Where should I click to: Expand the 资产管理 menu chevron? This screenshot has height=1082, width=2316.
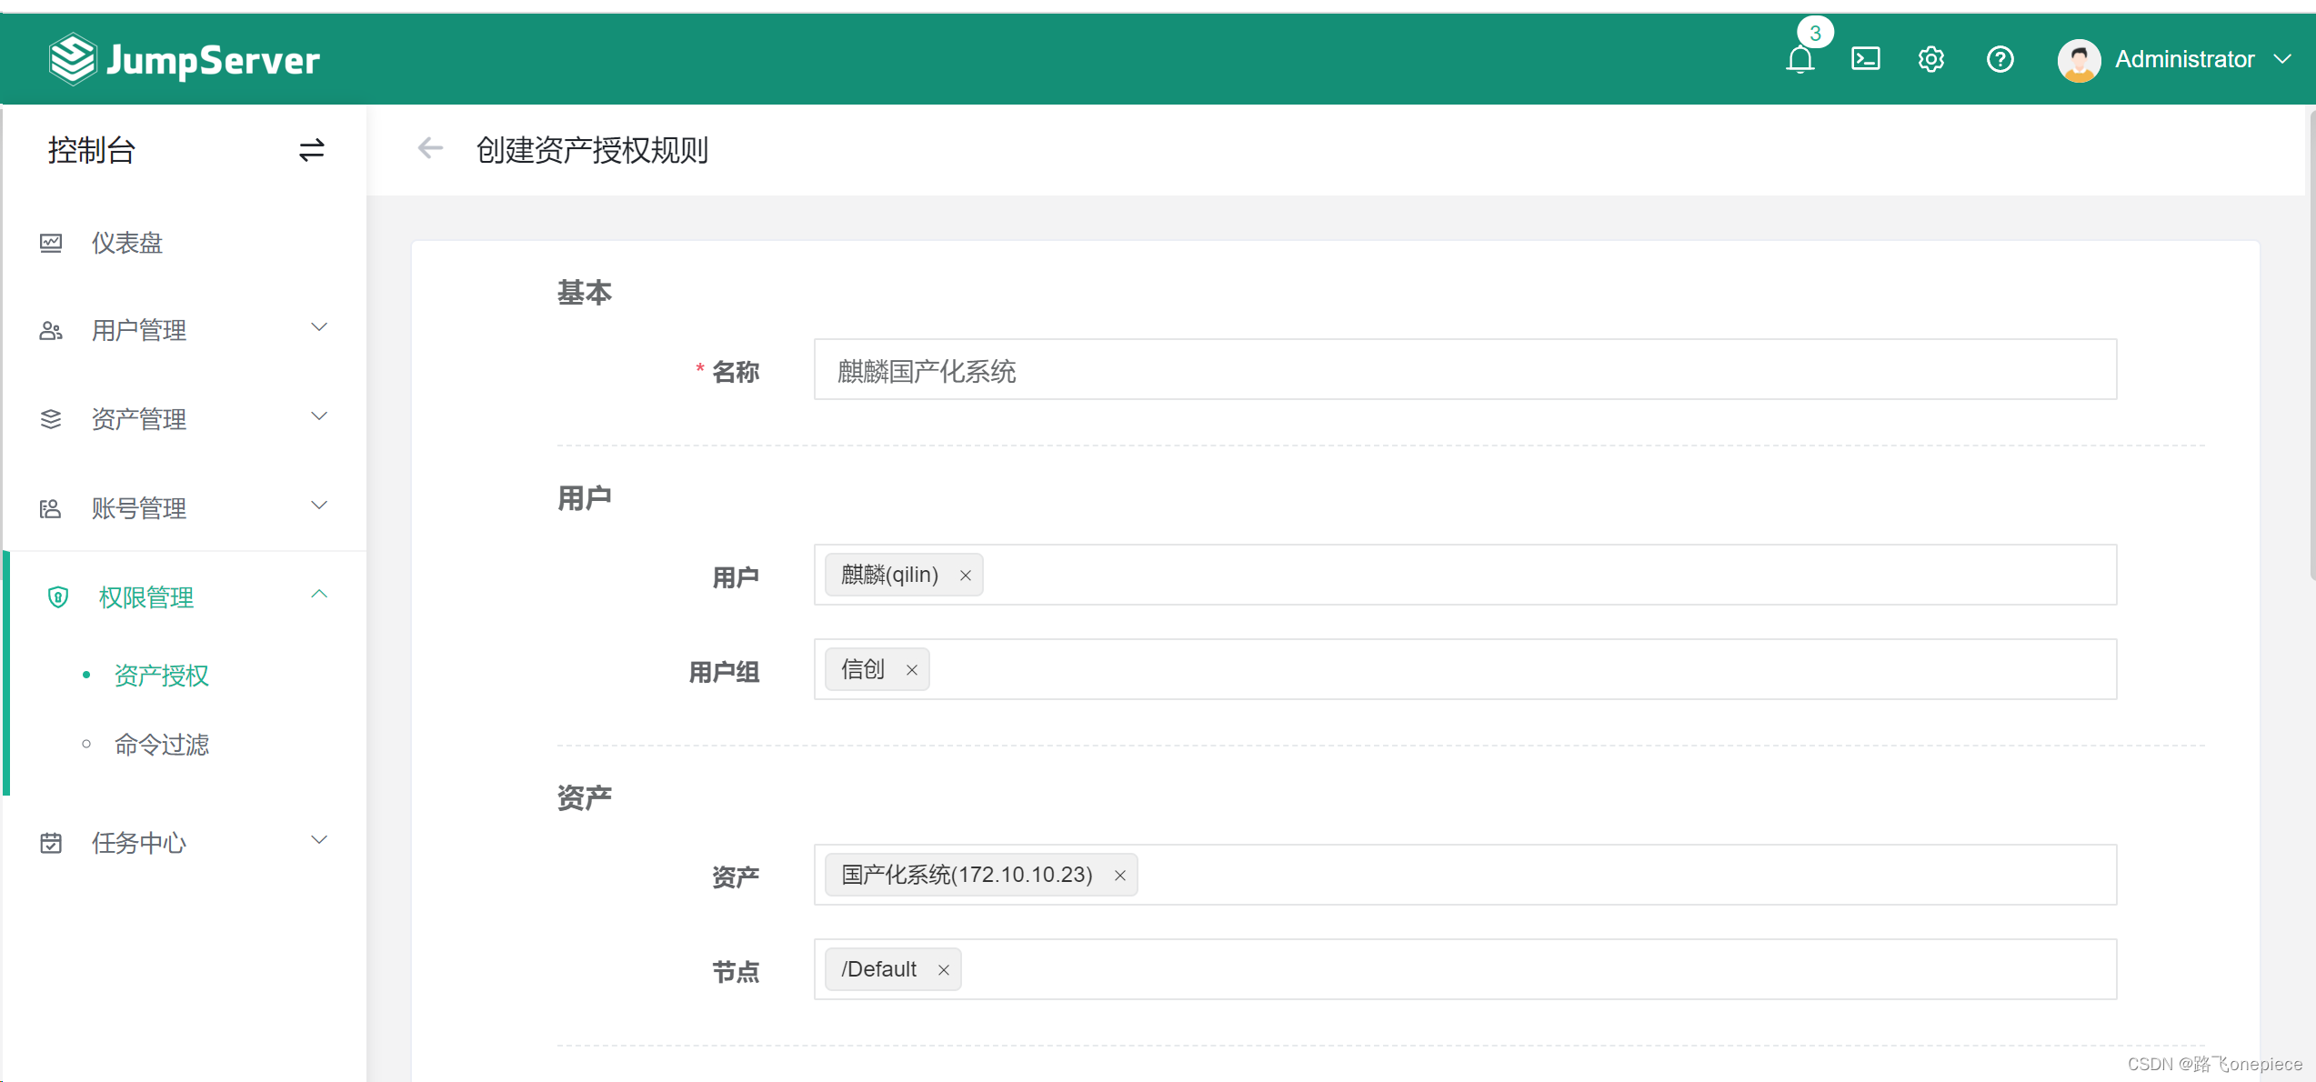point(319,416)
